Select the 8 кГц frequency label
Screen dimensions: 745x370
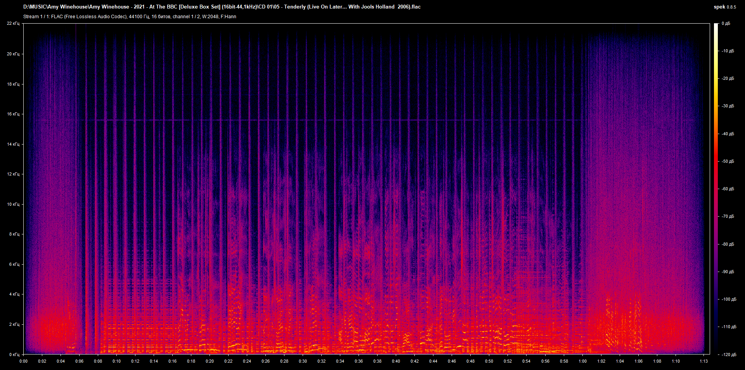point(14,234)
